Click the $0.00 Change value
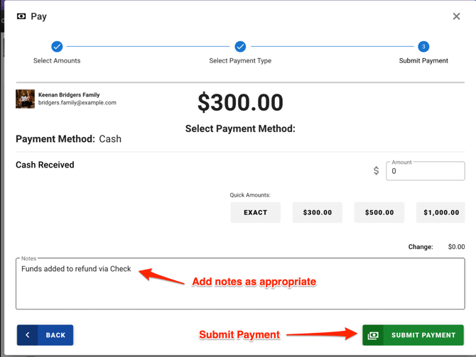This screenshot has height=357, width=476. coord(456,247)
